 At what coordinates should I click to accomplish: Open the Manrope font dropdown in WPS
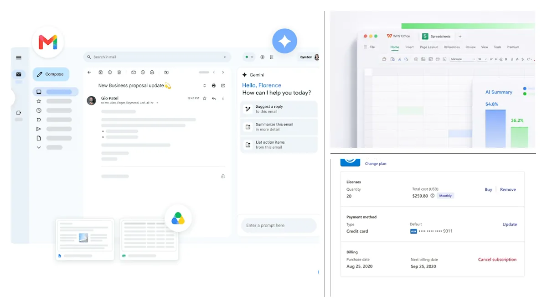tap(463, 59)
